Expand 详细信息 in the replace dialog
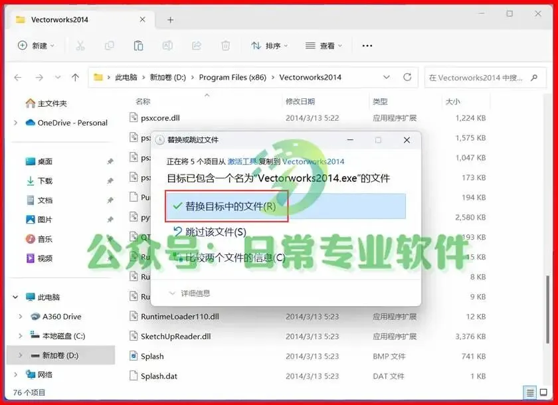The height and width of the screenshot is (405, 558). tap(190, 293)
